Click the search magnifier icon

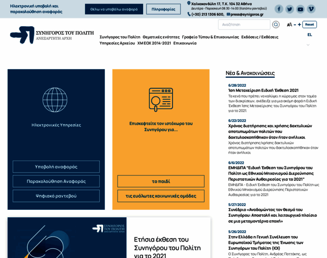(x=276, y=25)
